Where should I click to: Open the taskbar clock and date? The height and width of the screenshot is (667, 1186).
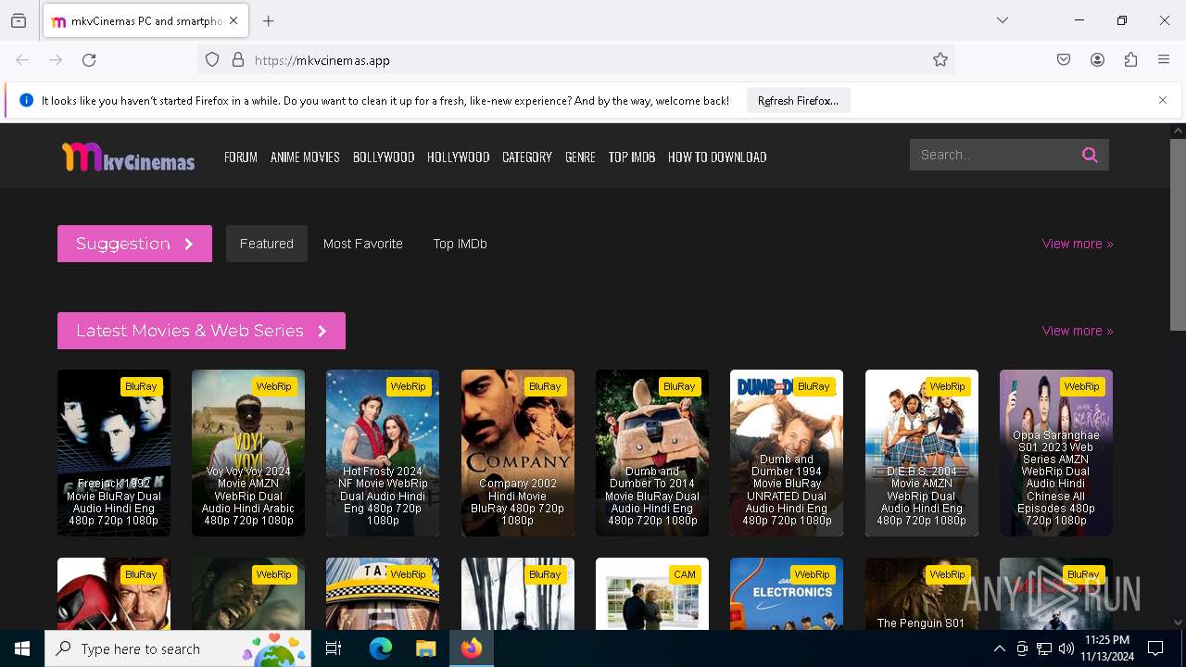1106,648
